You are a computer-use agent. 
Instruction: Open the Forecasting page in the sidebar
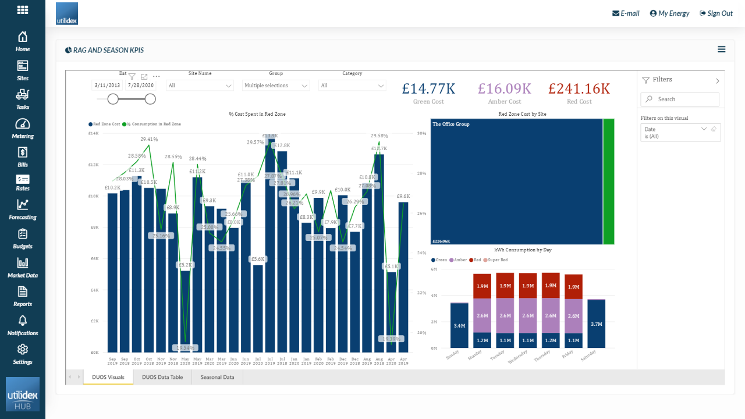(23, 210)
